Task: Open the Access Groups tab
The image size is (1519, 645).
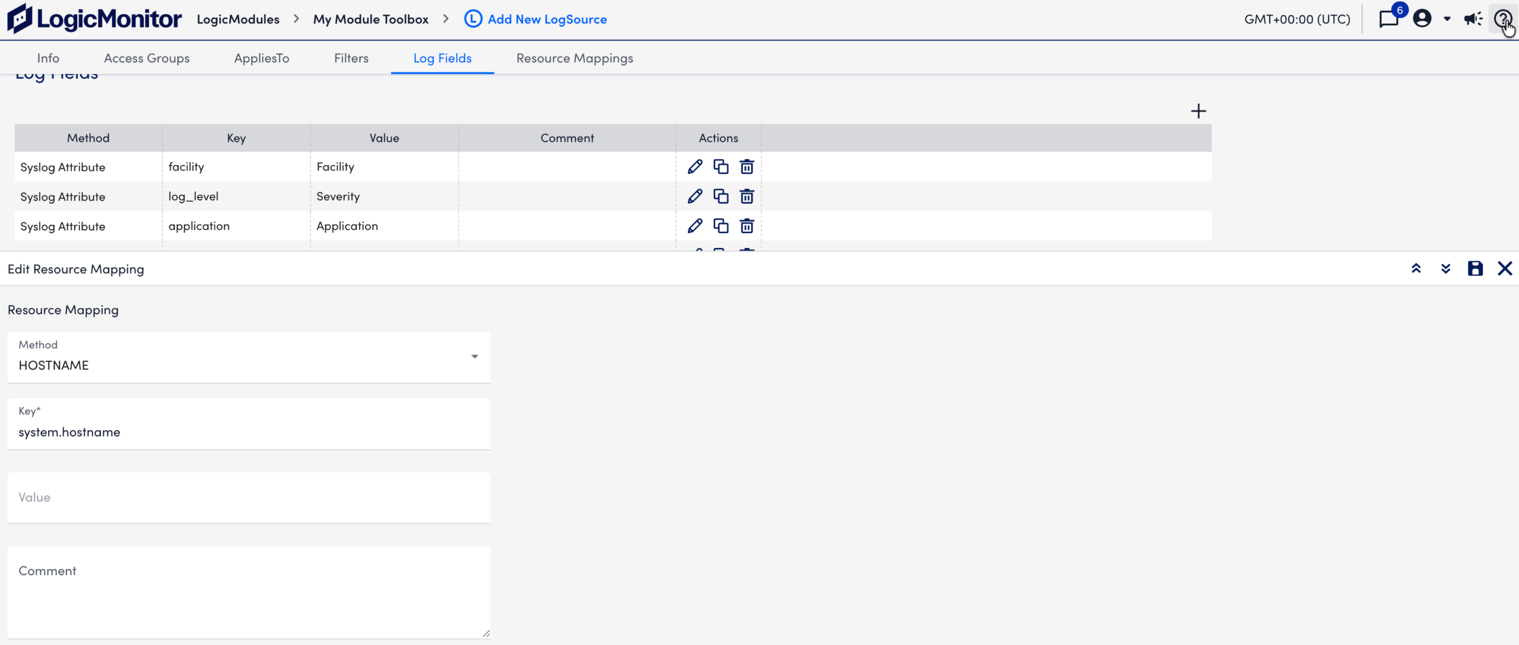Action: [x=147, y=58]
